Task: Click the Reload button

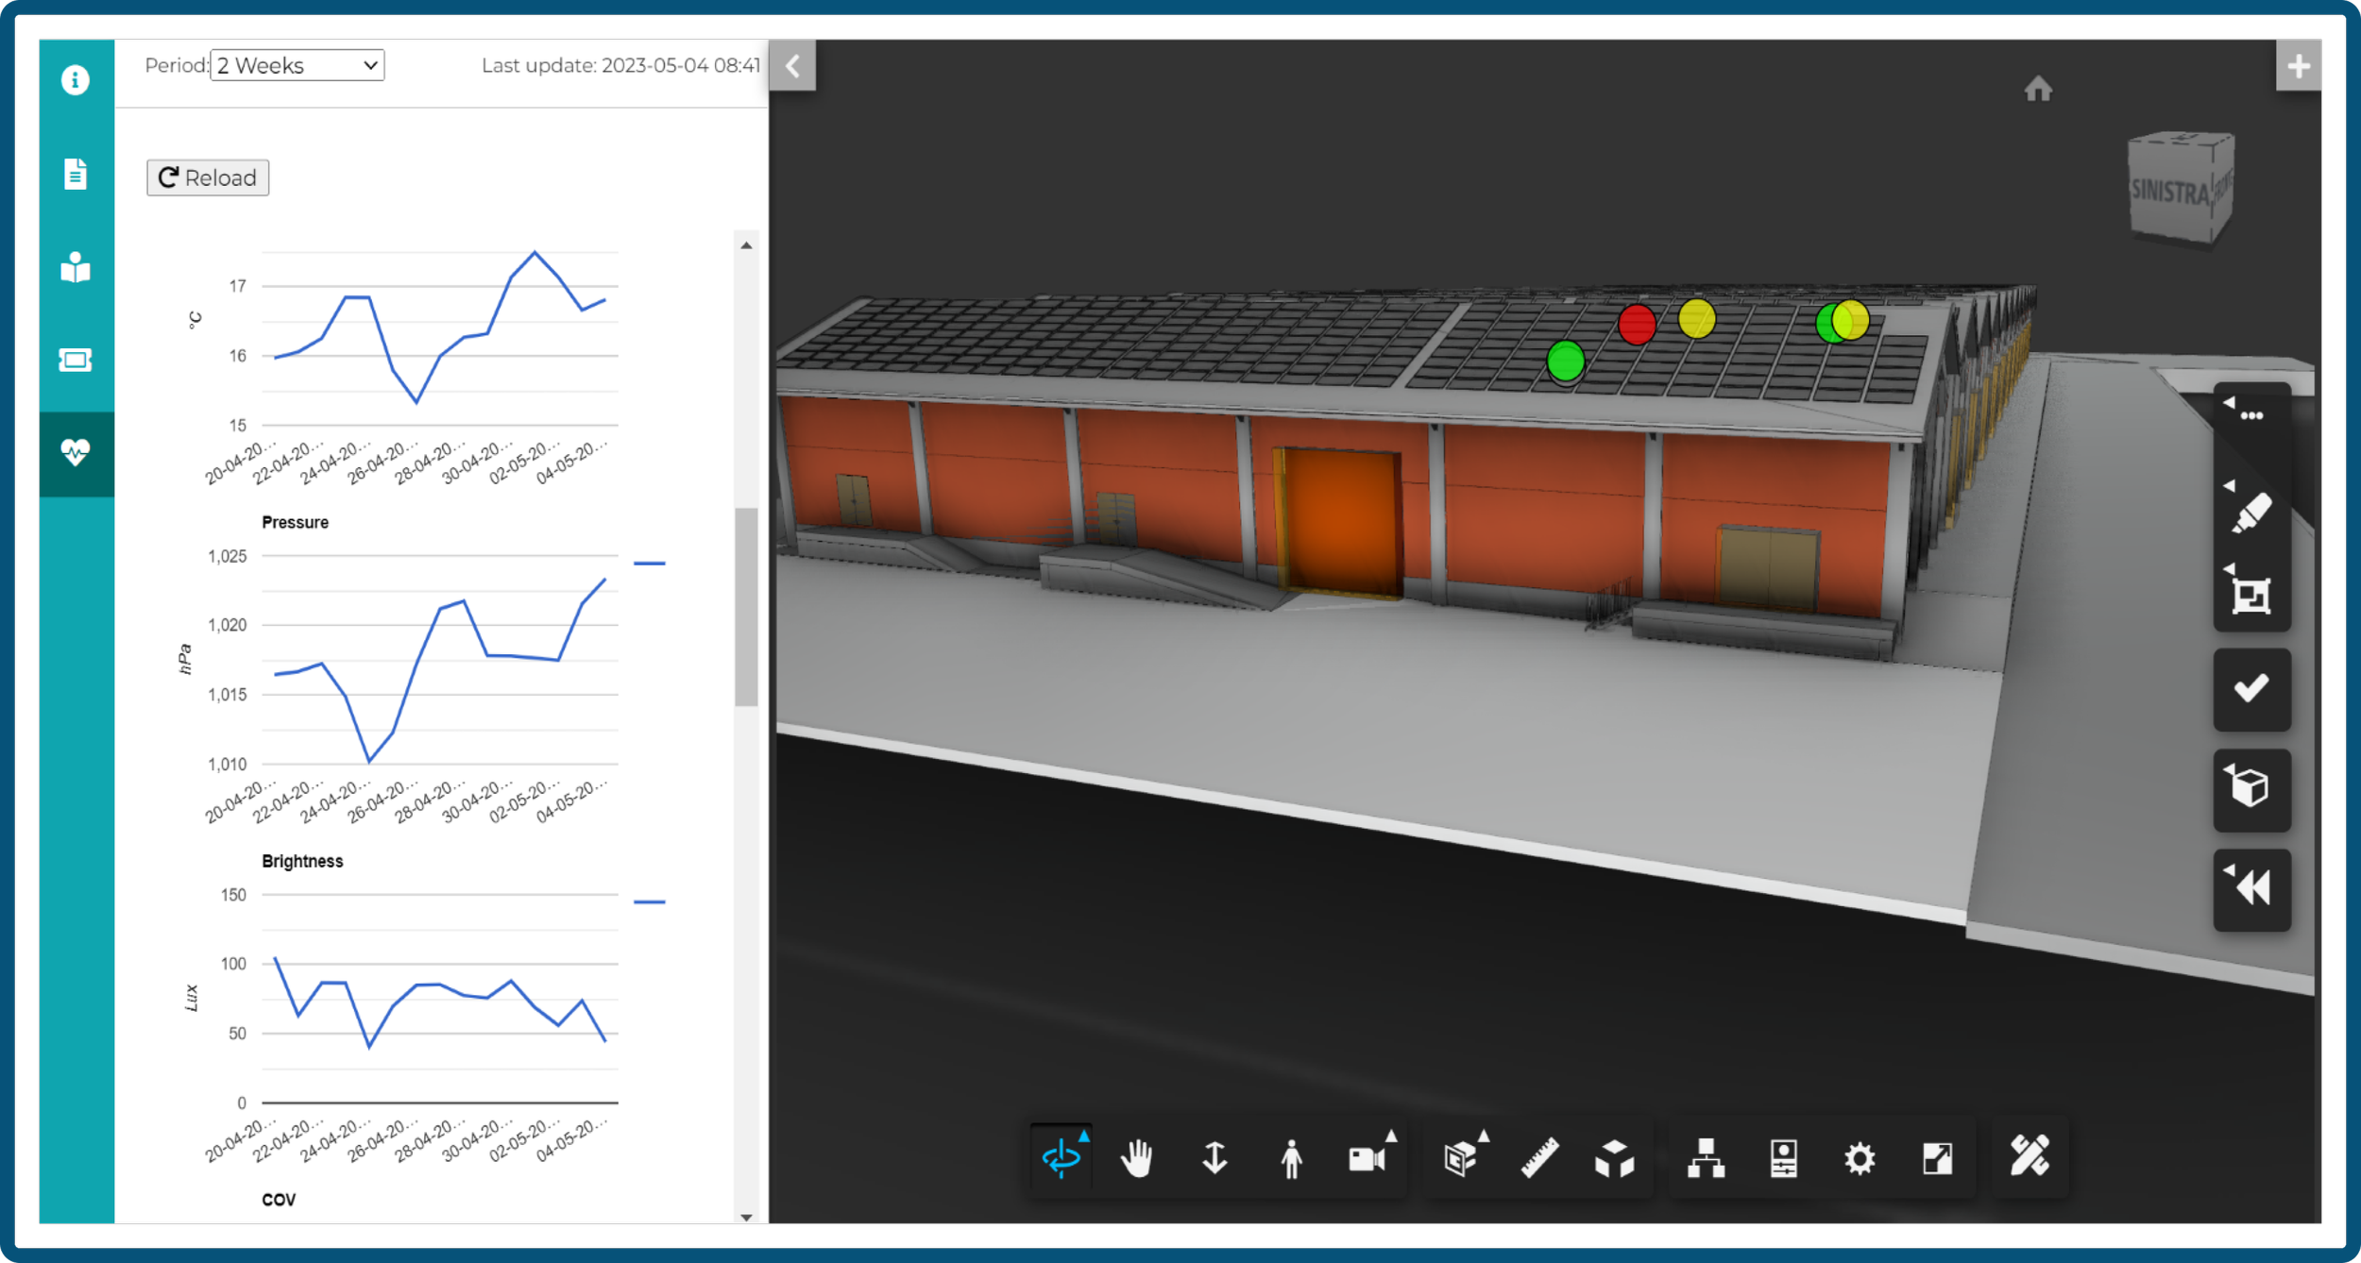Action: [x=208, y=177]
